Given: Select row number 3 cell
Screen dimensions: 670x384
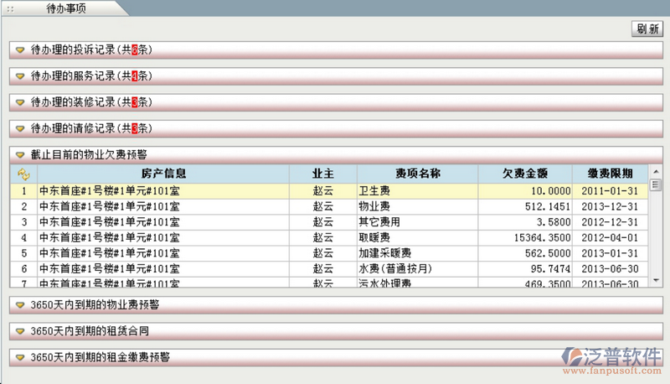Looking at the screenshot, I should [x=24, y=222].
